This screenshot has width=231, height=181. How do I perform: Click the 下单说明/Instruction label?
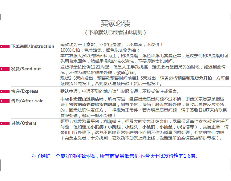coord(33,46)
